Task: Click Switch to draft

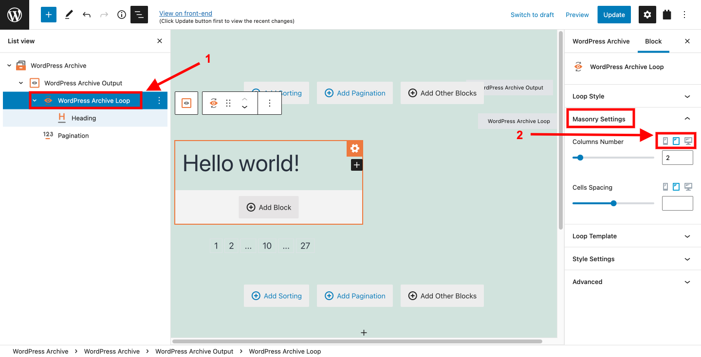Action: pyautogui.click(x=532, y=15)
